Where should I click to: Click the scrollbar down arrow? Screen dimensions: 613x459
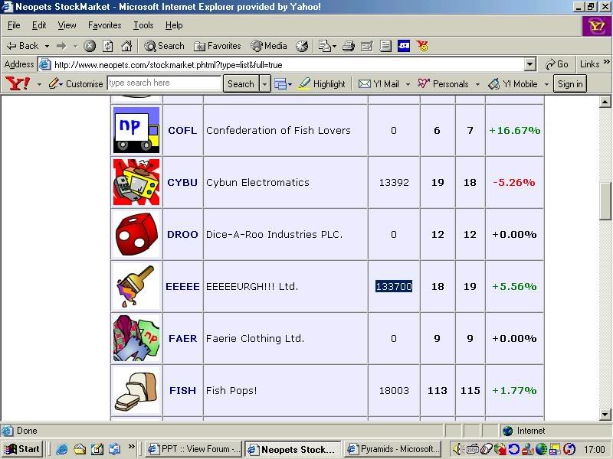point(605,415)
